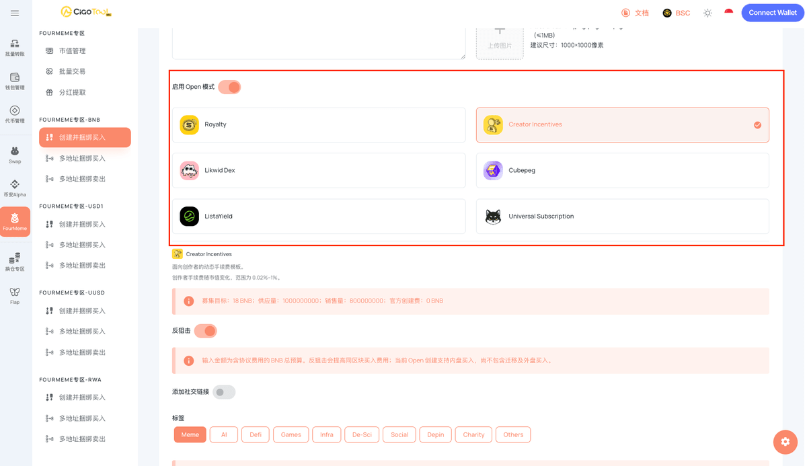This screenshot has width=807, height=466.
Task: Toggle the 启用 Open 模式 switch
Action: point(229,87)
